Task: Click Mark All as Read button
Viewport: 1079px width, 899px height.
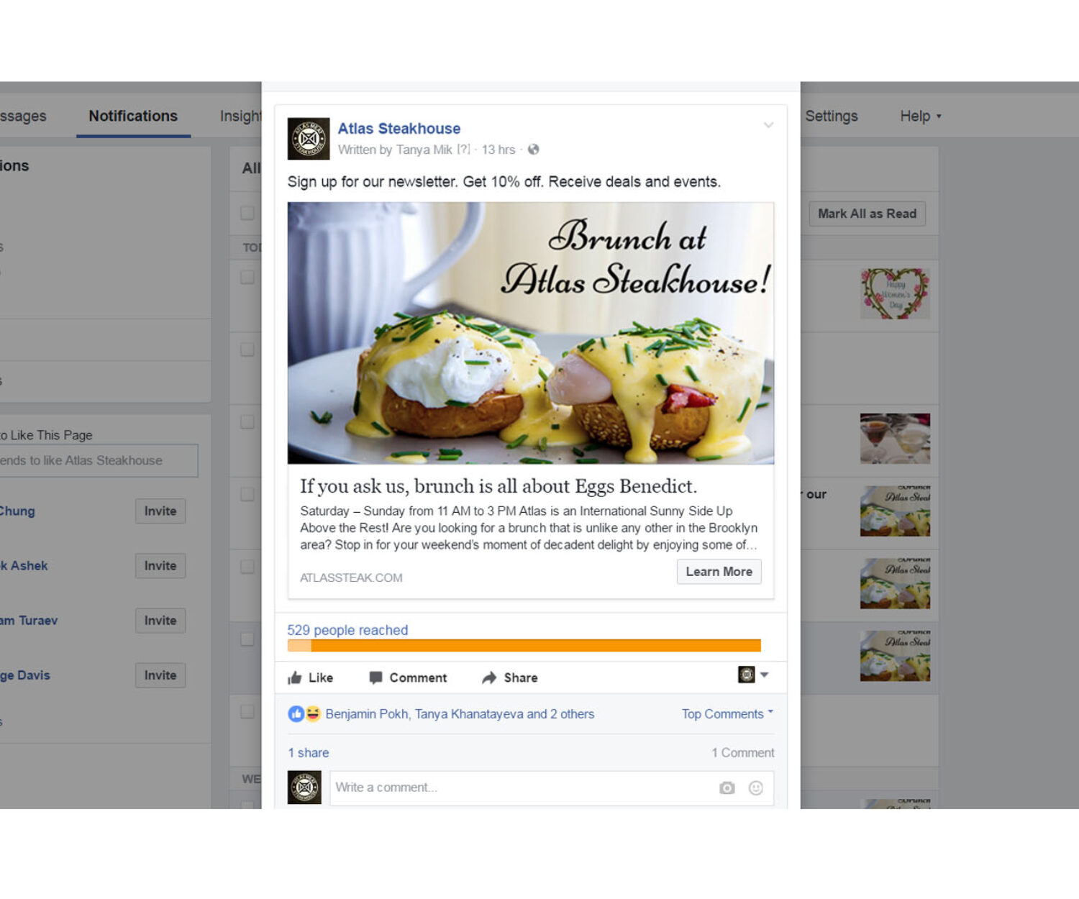Action: pos(867,214)
